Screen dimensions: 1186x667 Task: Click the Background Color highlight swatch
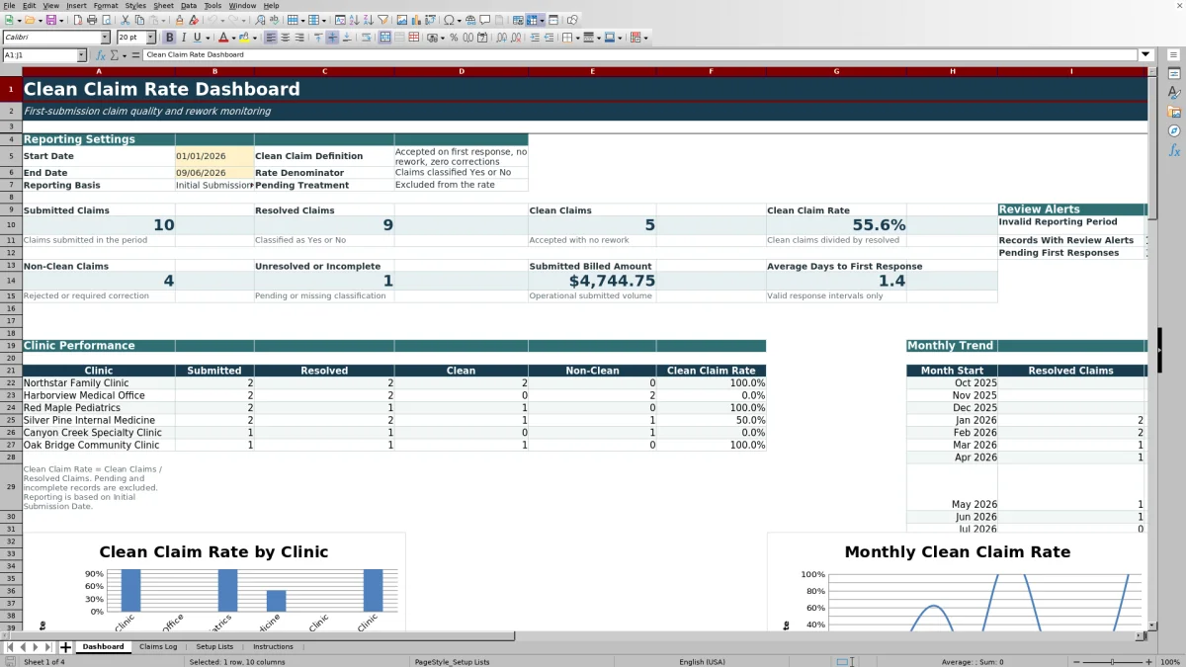click(x=243, y=38)
